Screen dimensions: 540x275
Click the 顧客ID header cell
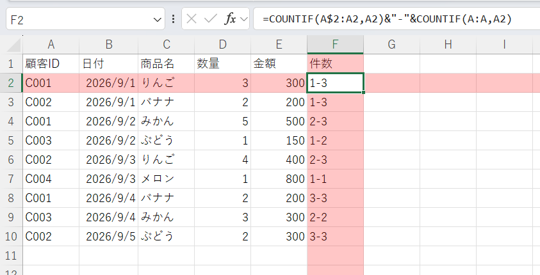[x=51, y=63]
